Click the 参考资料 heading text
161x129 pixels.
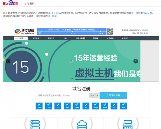[29, 4]
